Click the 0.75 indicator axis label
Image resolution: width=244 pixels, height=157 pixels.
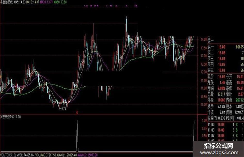click(204, 128)
